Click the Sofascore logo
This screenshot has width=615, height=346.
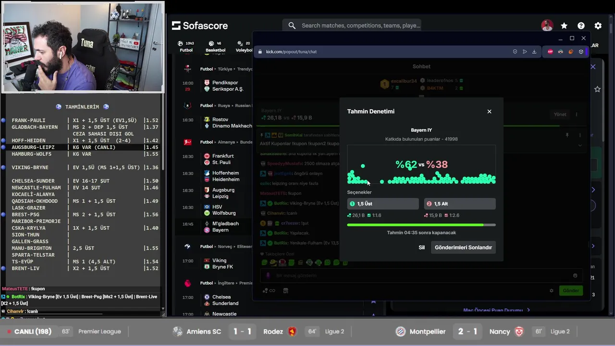point(200,25)
